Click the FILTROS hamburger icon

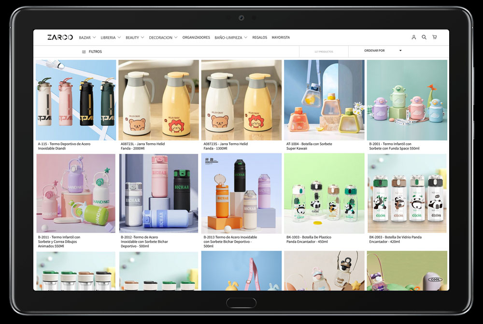click(x=85, y=51)
